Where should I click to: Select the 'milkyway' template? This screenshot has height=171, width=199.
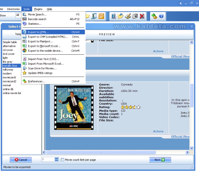pyautogui.click(x=8, y=70)
